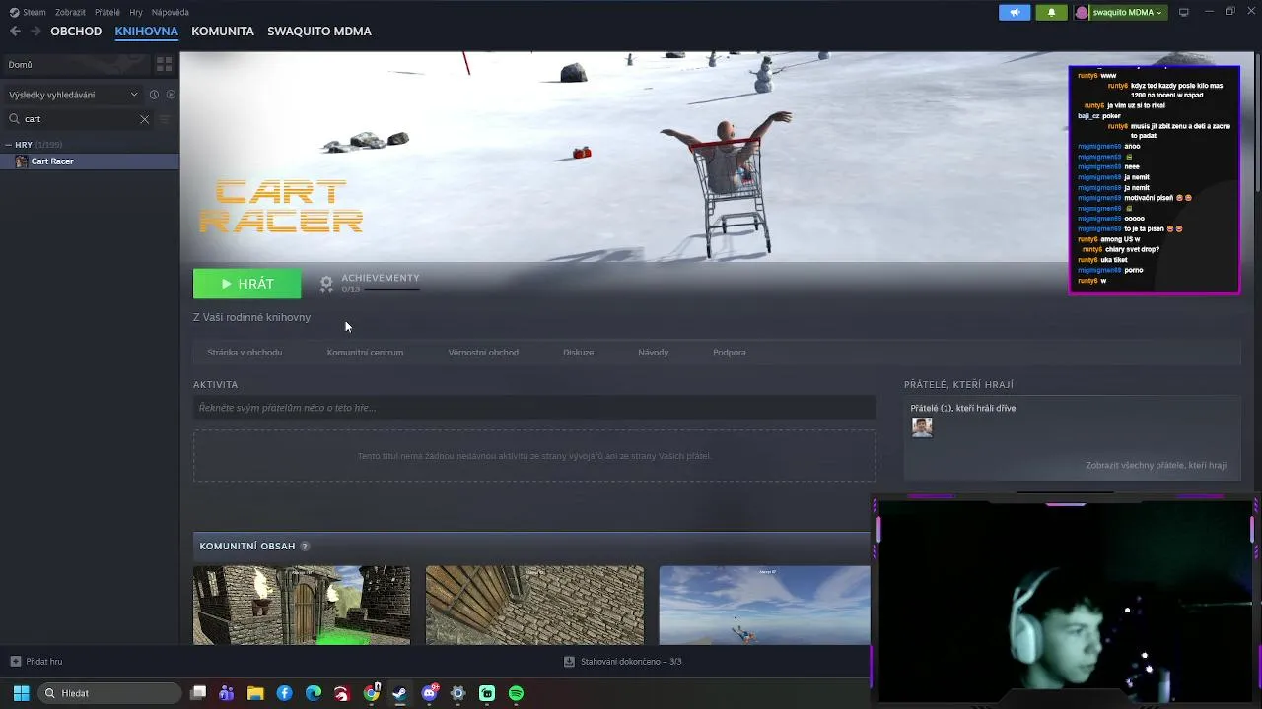
Task: Click the Komunitní obsah help question mark
Action: (x=305, y=547)
